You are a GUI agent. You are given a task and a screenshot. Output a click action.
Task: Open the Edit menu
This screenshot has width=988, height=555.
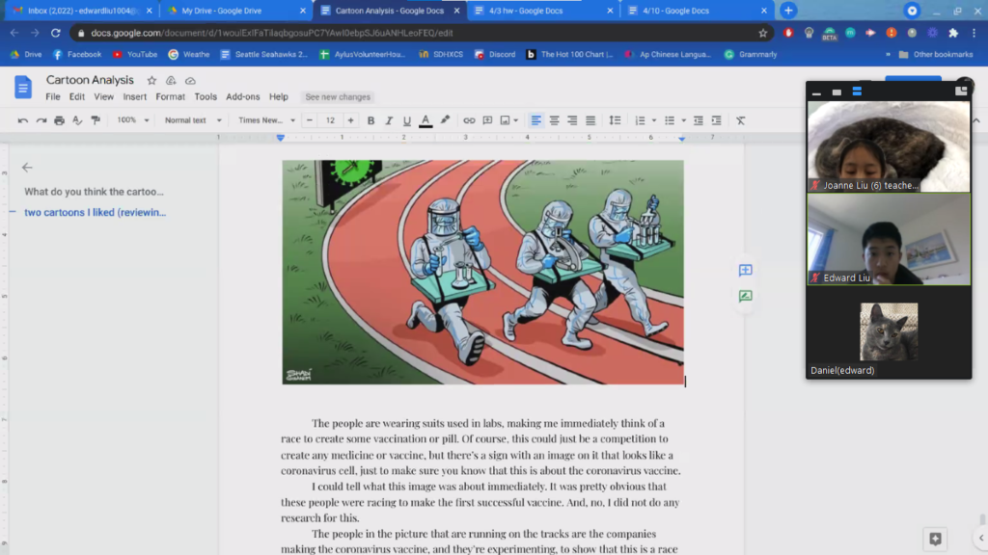[77, 97]
